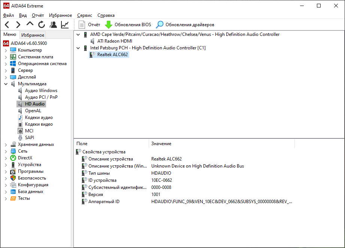Select the Устройства sidebar item

point(30,165)
